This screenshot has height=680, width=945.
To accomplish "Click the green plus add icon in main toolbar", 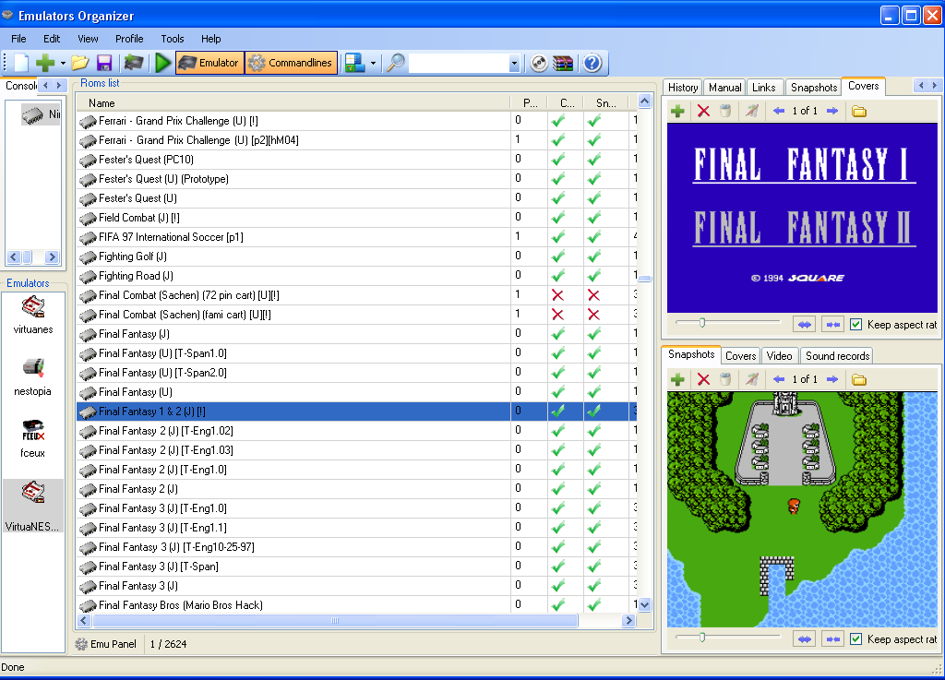I will coord(44,63).
